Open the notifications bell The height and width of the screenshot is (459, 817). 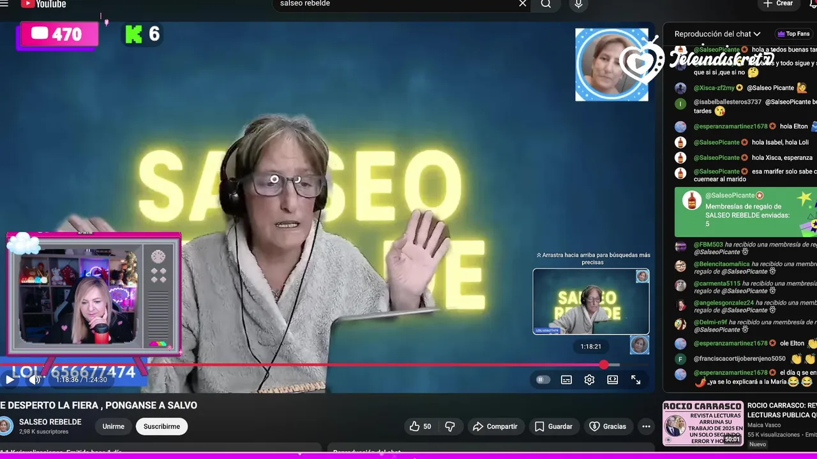click(813, 4)
